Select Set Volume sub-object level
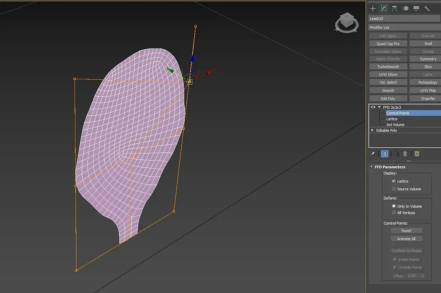The width and height of the screenshot is (441, 293). pyautogui.click(x=395, y=125)
